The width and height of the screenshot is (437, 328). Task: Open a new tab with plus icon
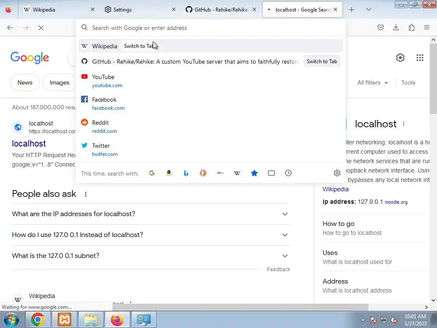click(352, 10)
